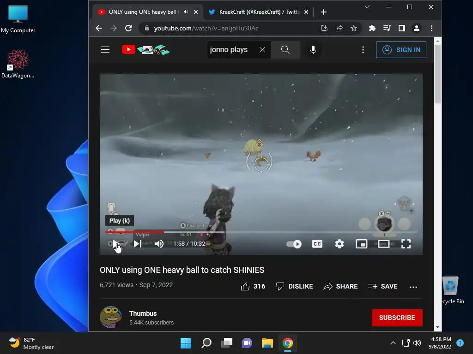This screenshot has width=473, height=354.
Task: Mute the video player volume
Action: coord(159,244)
